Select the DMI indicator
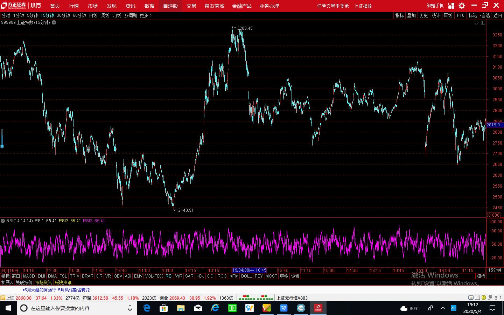504x315 pixels. tap(42, 276)
